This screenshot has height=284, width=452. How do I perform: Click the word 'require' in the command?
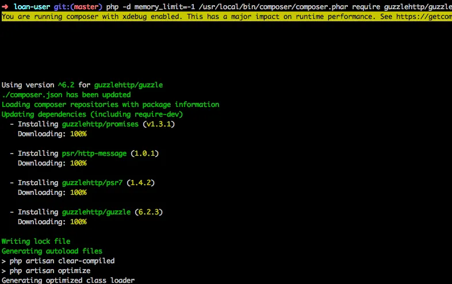click(x=366, y=7)
